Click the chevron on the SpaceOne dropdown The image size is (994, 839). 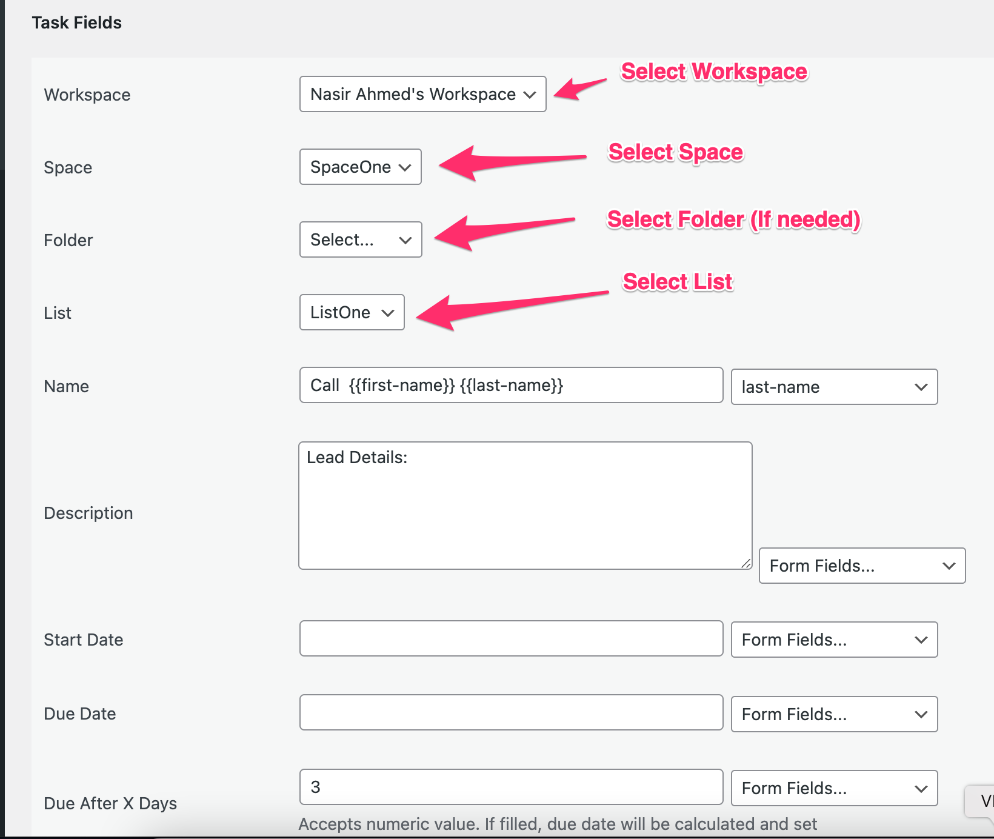click(405, 167)
